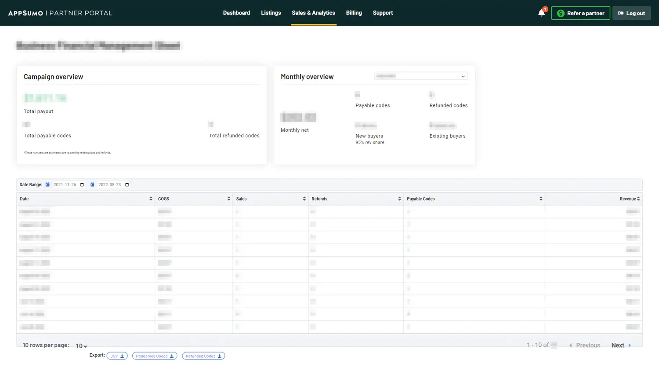
Task: Sort by Sales column sort icon
Action: pos(304,199)
